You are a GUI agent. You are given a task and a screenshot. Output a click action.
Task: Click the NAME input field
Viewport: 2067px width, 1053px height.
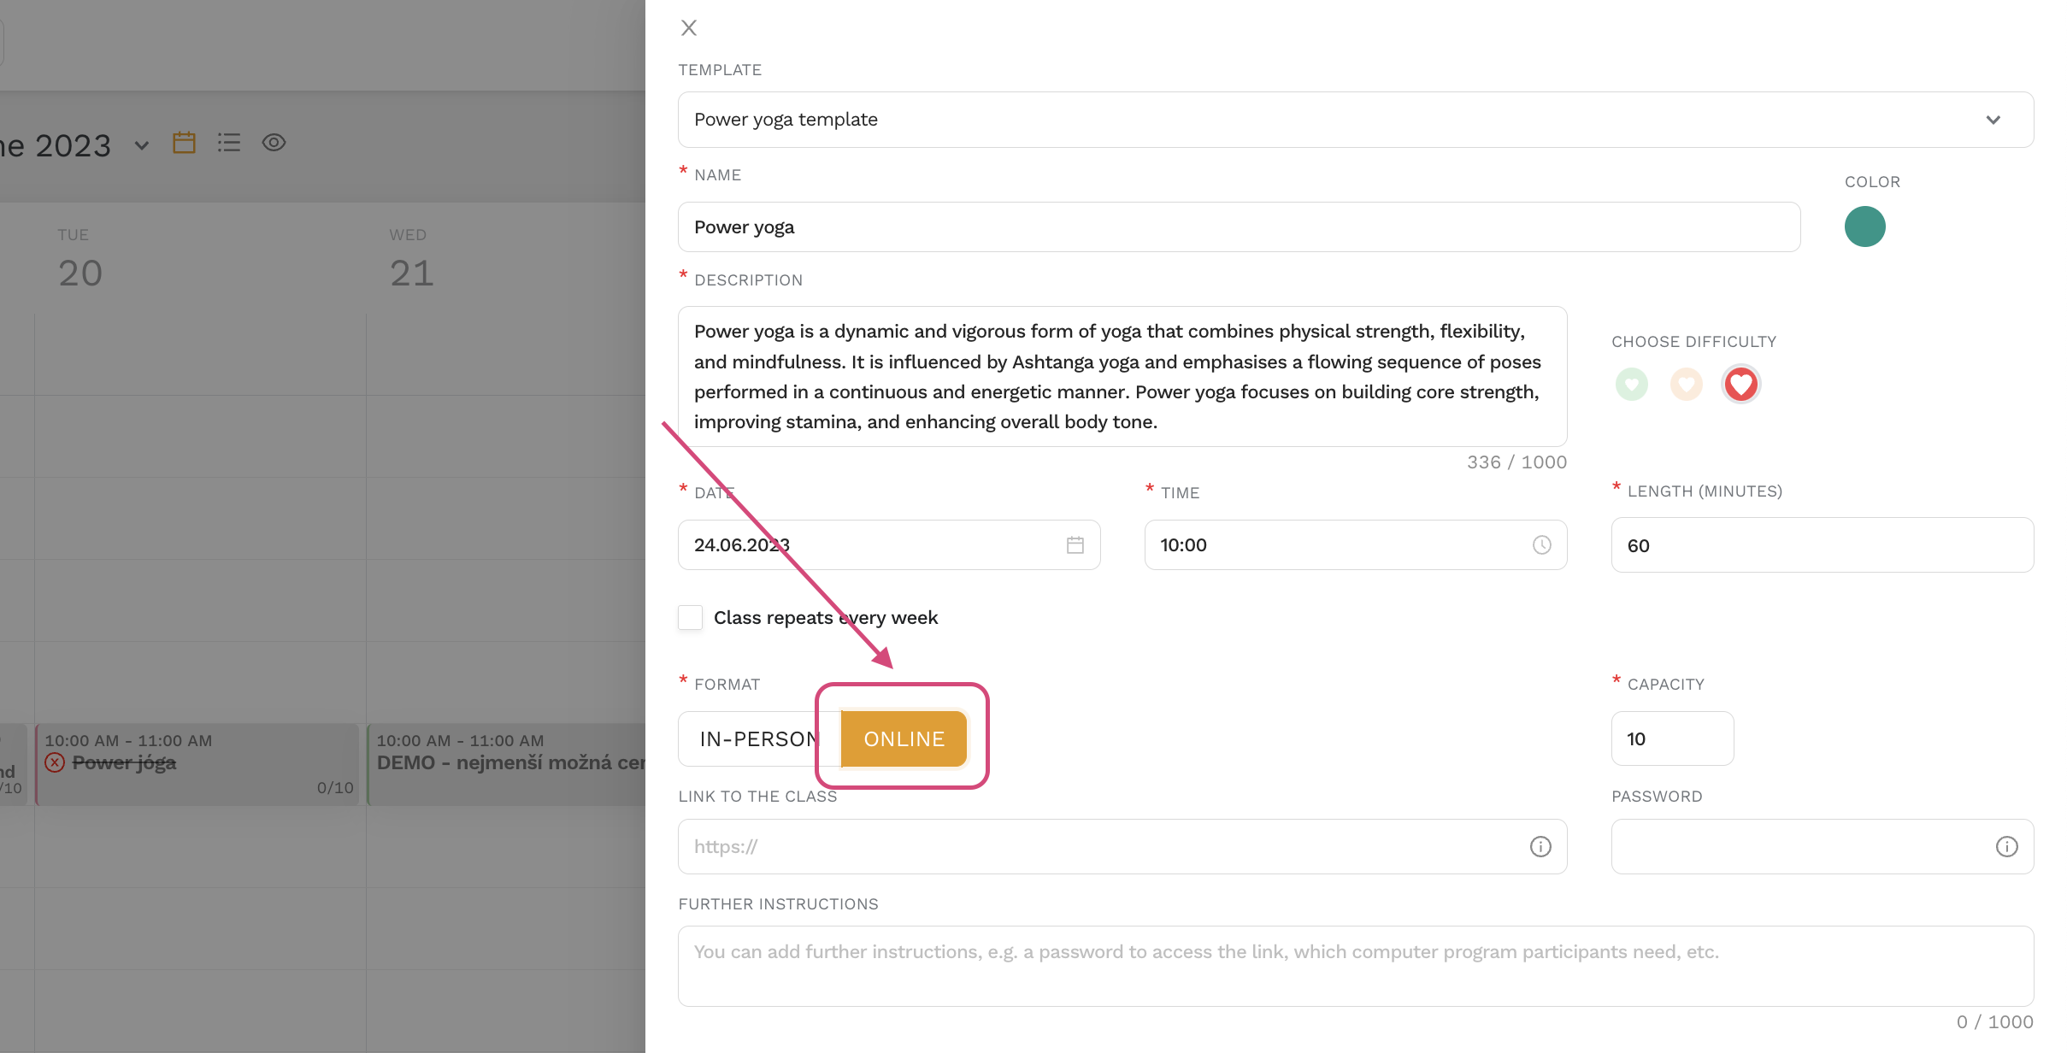pyautogui.click(x=1237, y=226)
